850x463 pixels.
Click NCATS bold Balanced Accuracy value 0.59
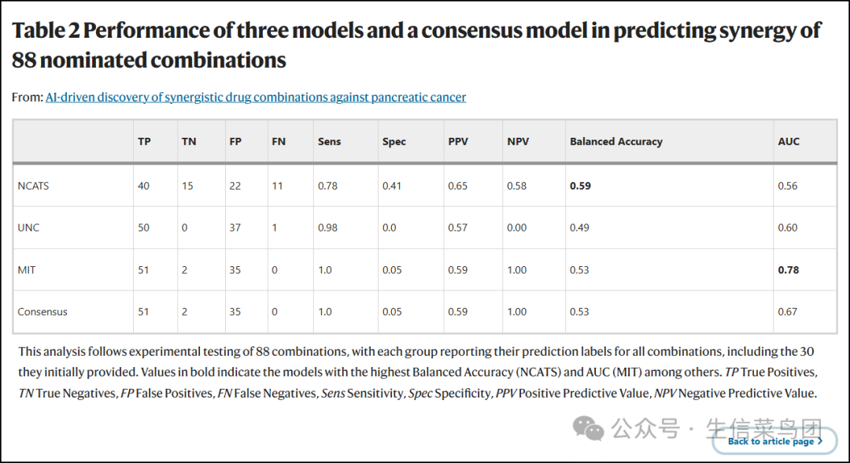click(580, 186)
